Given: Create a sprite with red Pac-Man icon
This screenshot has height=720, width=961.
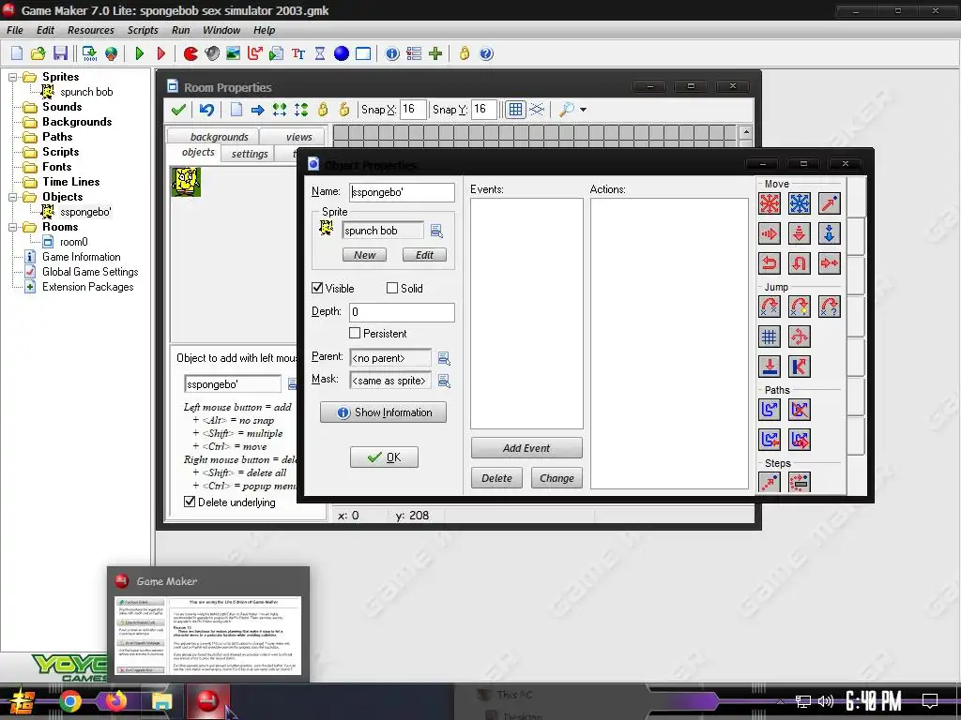Looking at the screenshot, I should coord(191,53).
